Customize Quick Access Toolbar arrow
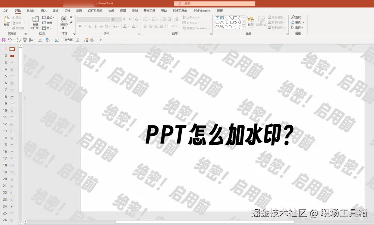This screenshot has width=374, height=225. [101, 40]
